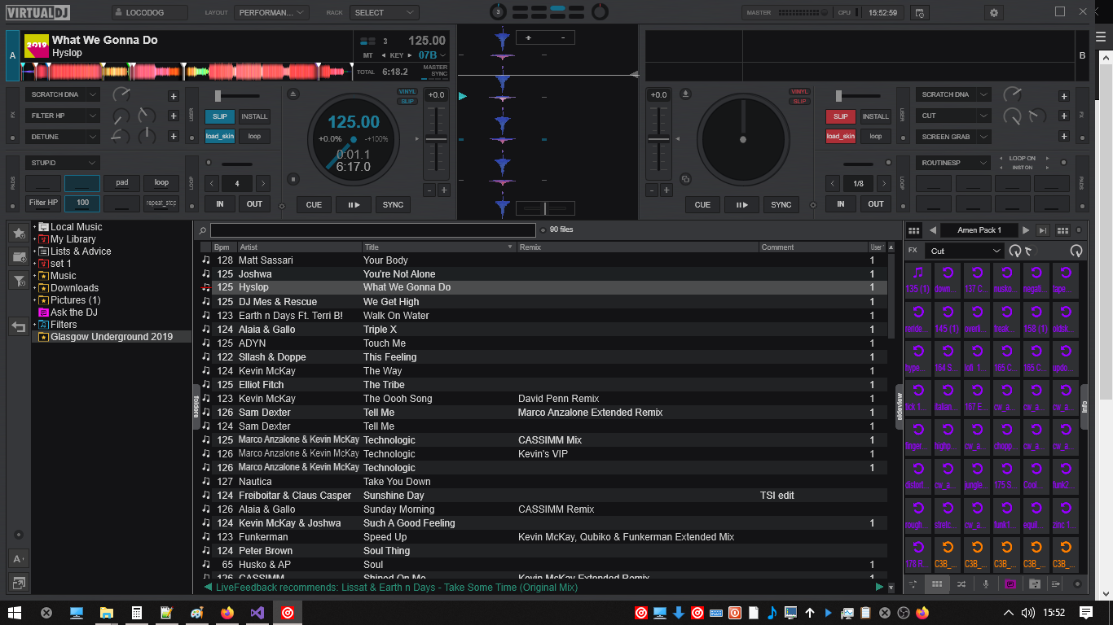The height and width of the screenshot is (625, 1113).
Task: Click the back arrow sidebar icon
Action: pyautogui.click(x=18, y=326)
